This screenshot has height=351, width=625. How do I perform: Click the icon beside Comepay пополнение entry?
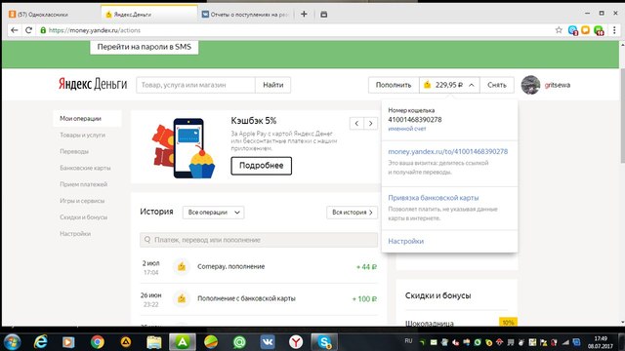pyautogui.click(x=182, y=266)
